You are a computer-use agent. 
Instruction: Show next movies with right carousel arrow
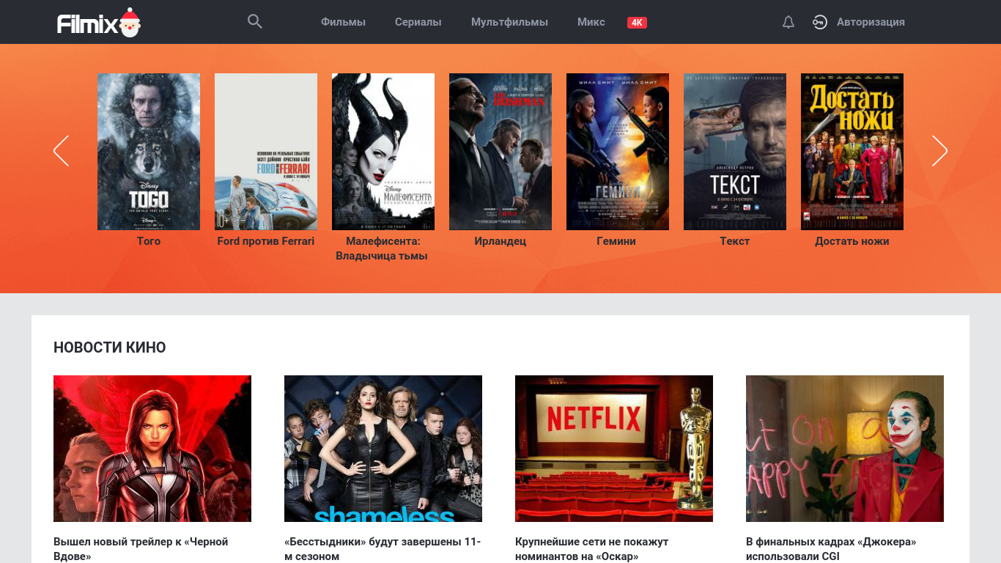(939, 150)
